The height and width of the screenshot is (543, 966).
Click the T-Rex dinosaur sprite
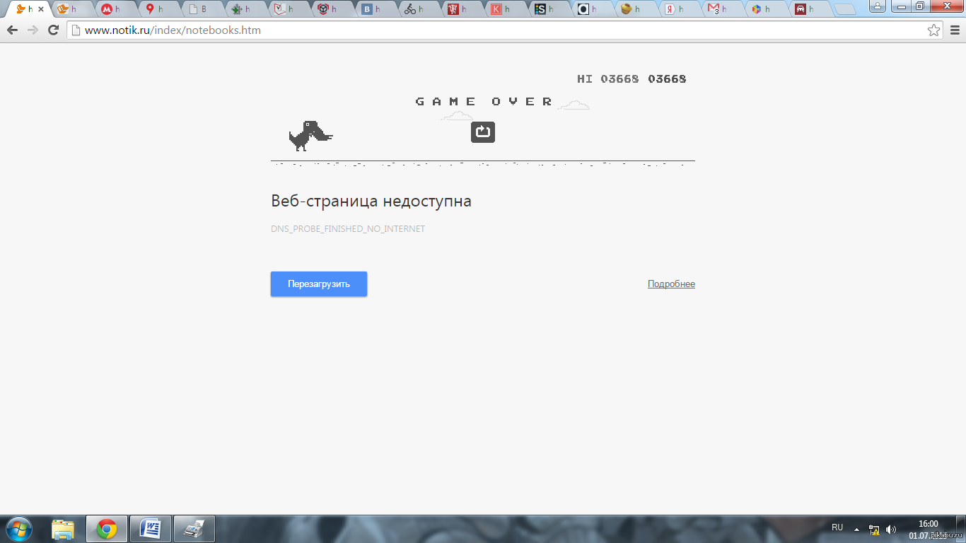(x=310, y=136)
